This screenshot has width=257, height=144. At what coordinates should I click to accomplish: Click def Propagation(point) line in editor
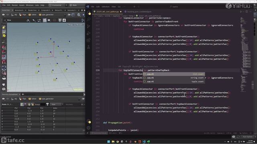click(x=118, y=123)
